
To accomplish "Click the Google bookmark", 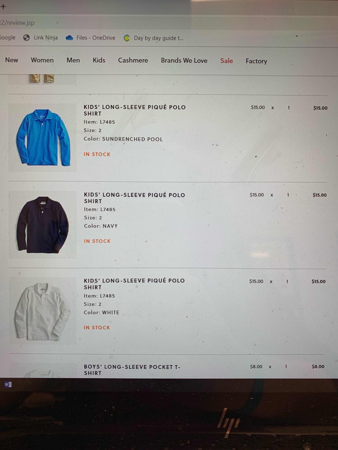I will [x=8, y=37].
